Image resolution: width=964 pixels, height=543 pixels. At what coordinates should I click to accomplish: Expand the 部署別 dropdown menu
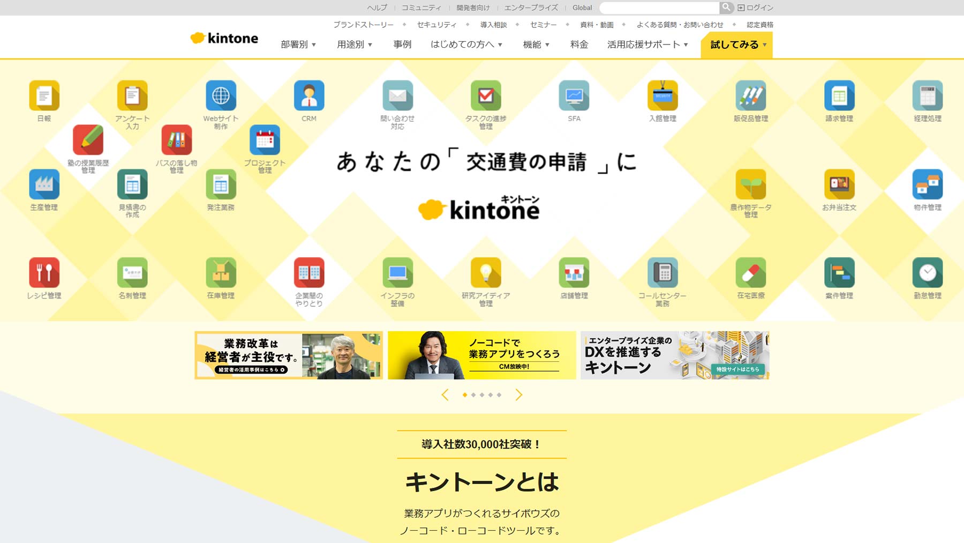pyautogui.click(x=298, y=44)
